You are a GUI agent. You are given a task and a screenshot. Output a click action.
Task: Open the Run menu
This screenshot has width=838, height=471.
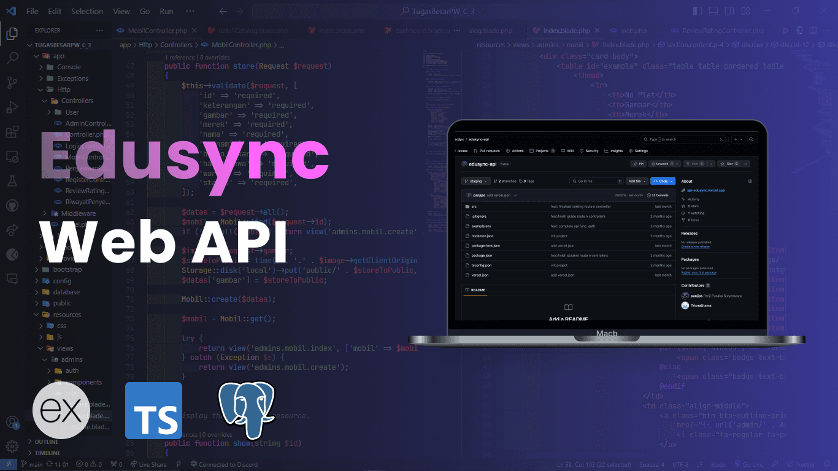pos(166,11)
